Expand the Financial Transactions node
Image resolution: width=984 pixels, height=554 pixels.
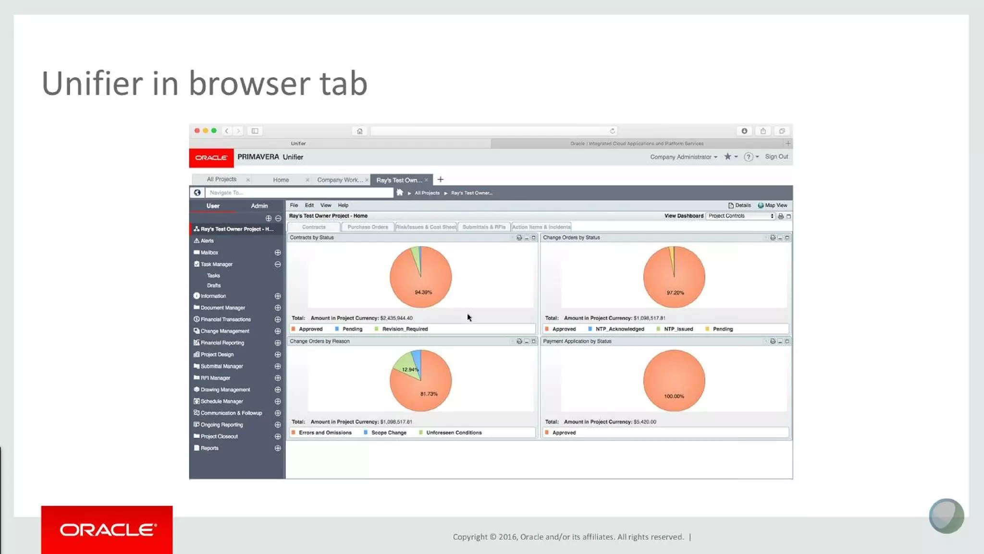(x=278, y=319)
